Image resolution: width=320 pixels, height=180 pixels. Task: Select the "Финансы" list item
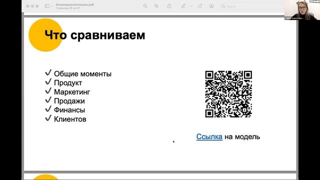69,110
